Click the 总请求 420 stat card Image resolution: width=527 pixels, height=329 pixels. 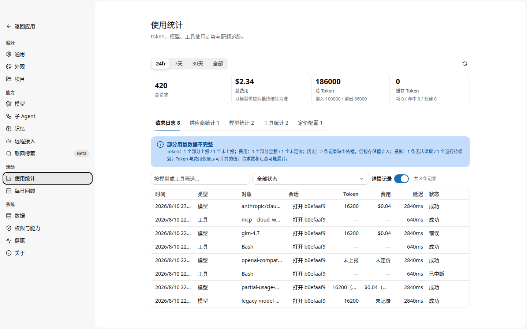pyautogui.click(x=190, y=90)
